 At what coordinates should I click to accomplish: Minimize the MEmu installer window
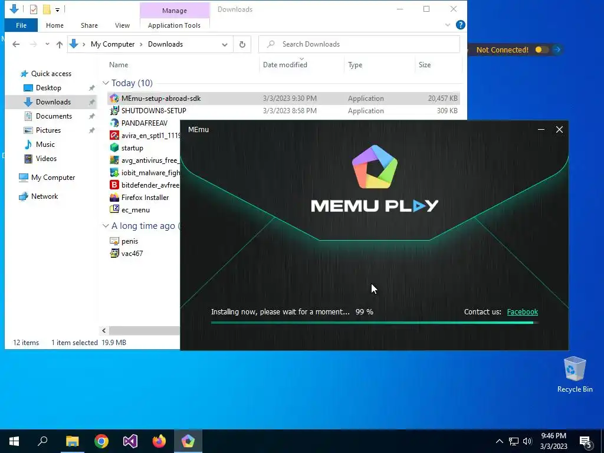click(541, 130)
